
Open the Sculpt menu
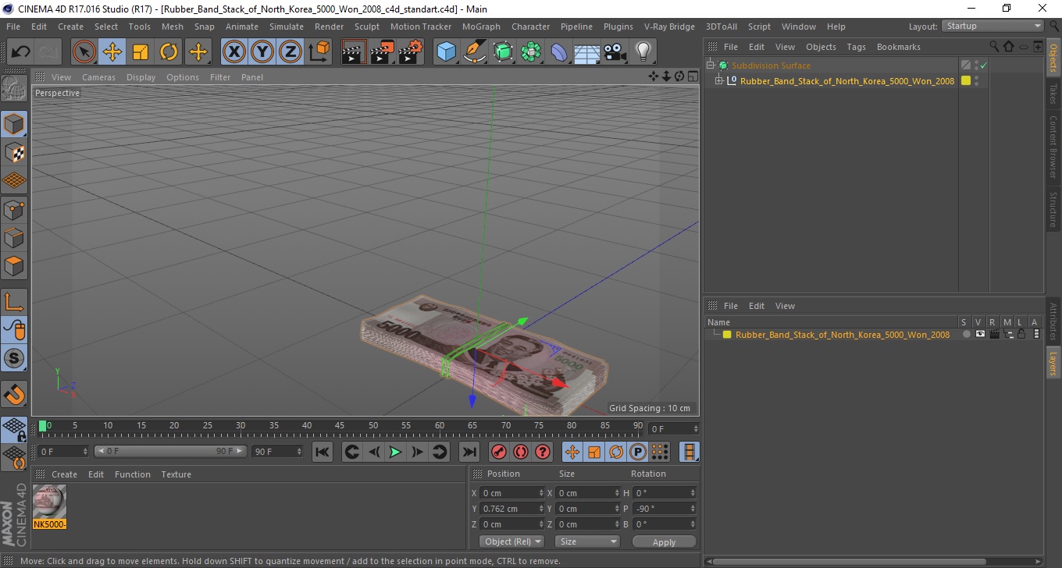pyautogui.click(x=367, y=27)
